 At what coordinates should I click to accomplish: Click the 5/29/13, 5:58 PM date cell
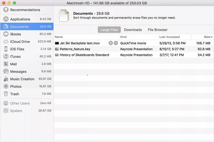[172, 43]
